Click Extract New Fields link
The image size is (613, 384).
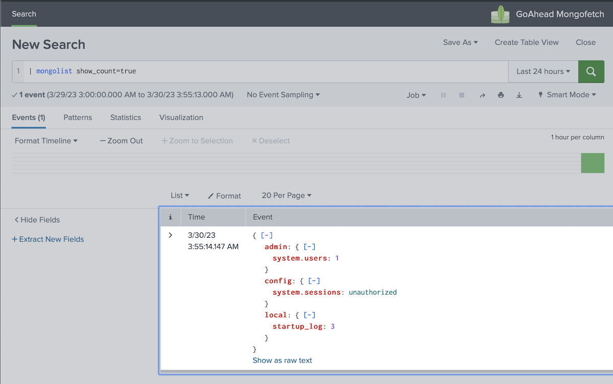(48, 239)
